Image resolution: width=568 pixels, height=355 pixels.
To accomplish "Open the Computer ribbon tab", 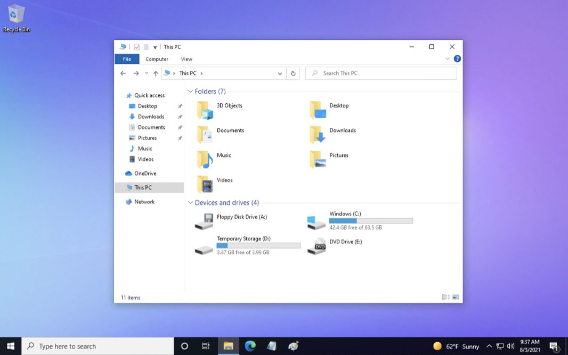I will click(x=157, y=59).
